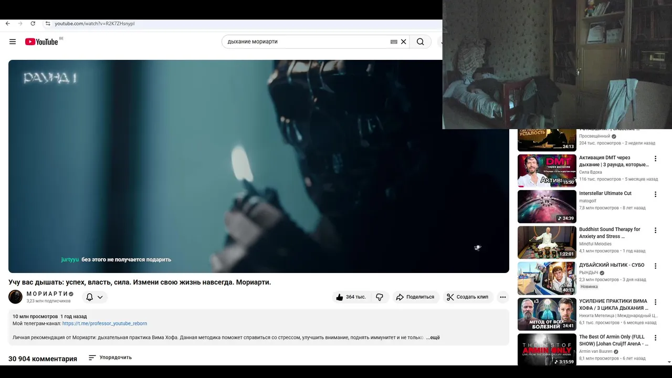Open the three-dot more actions under video

503,297
